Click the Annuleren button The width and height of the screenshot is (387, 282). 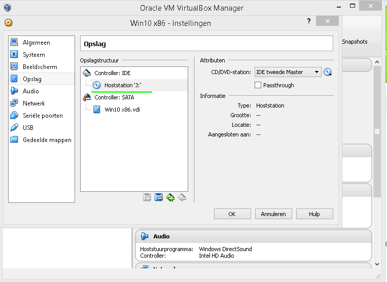click(x=273, y=214)
